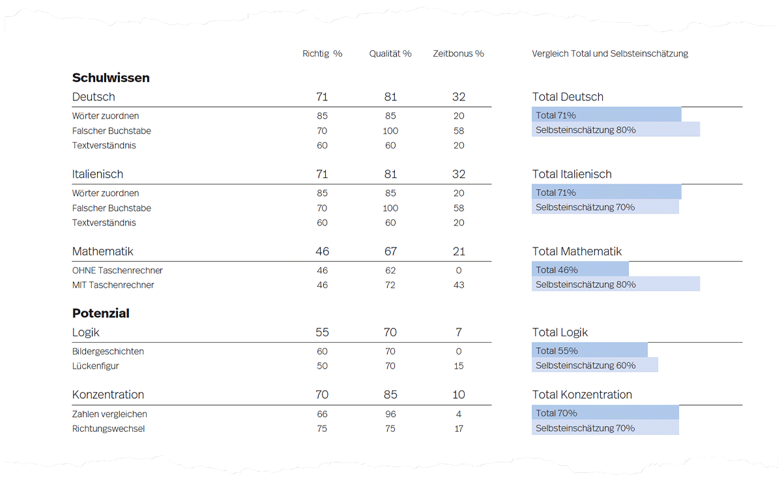Open the Italienisch subject row label

(x=97, y=175)
